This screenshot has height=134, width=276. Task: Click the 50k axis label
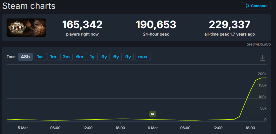coord(263,108)
